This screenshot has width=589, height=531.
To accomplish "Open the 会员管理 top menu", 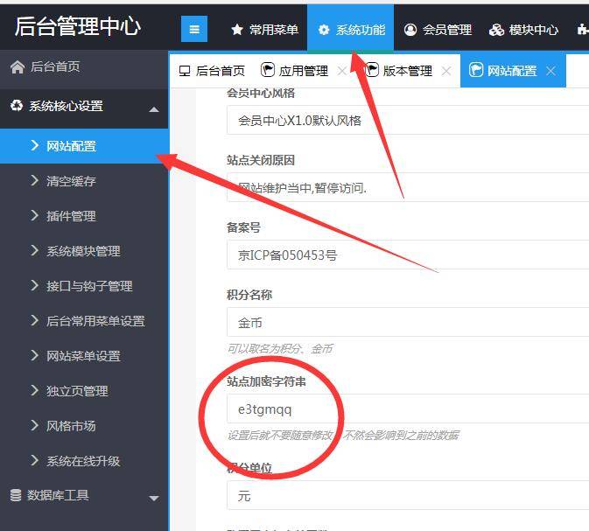I will [438, 30].
